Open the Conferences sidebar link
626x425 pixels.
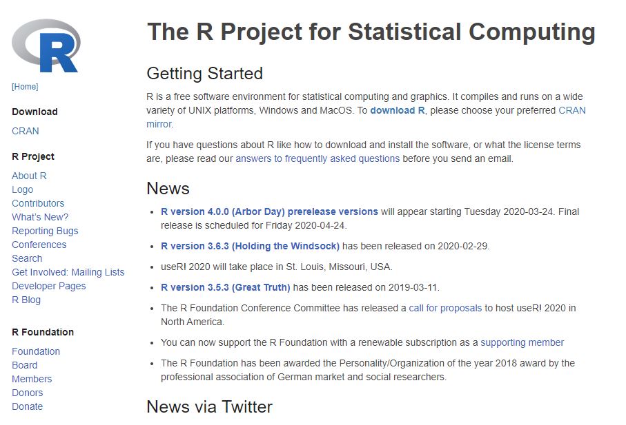pyautogui.click(x=39, y=245)
